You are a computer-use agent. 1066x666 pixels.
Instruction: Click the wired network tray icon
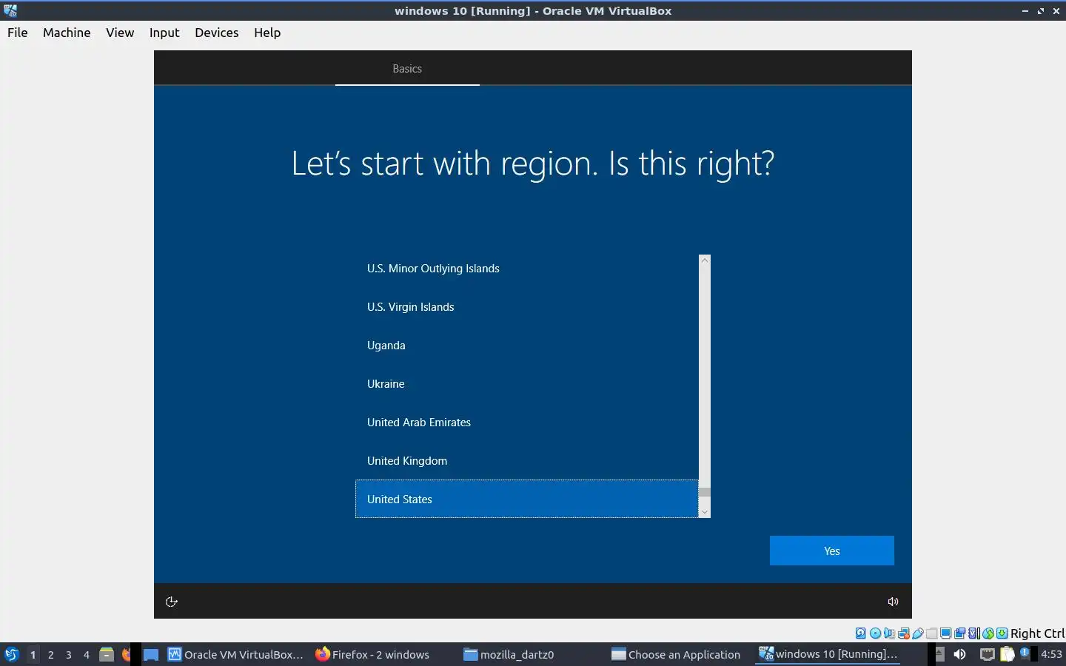pos(987,654)
